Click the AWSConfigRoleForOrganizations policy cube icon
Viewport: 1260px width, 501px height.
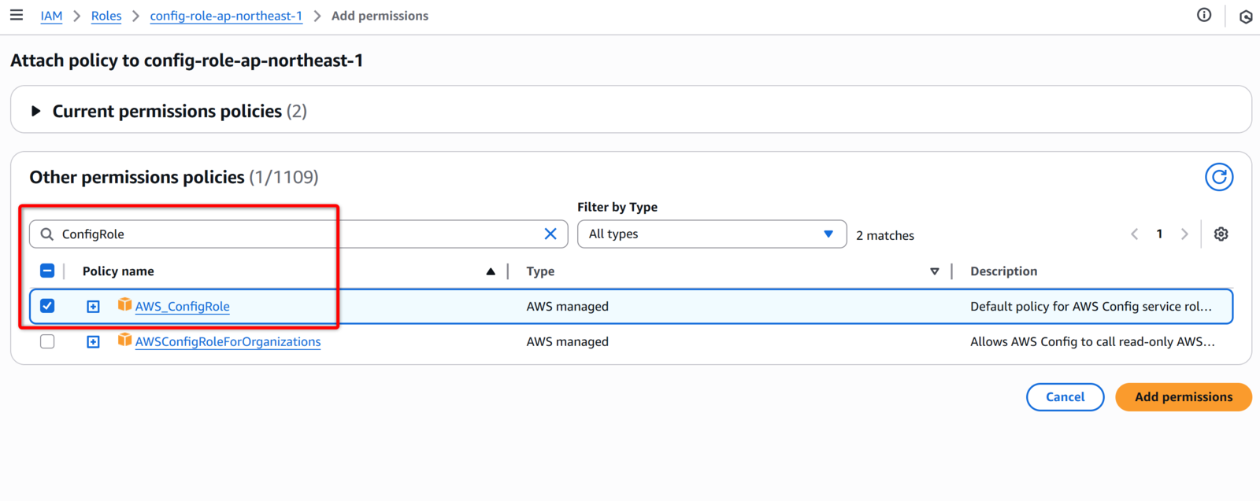click(124, 339)
